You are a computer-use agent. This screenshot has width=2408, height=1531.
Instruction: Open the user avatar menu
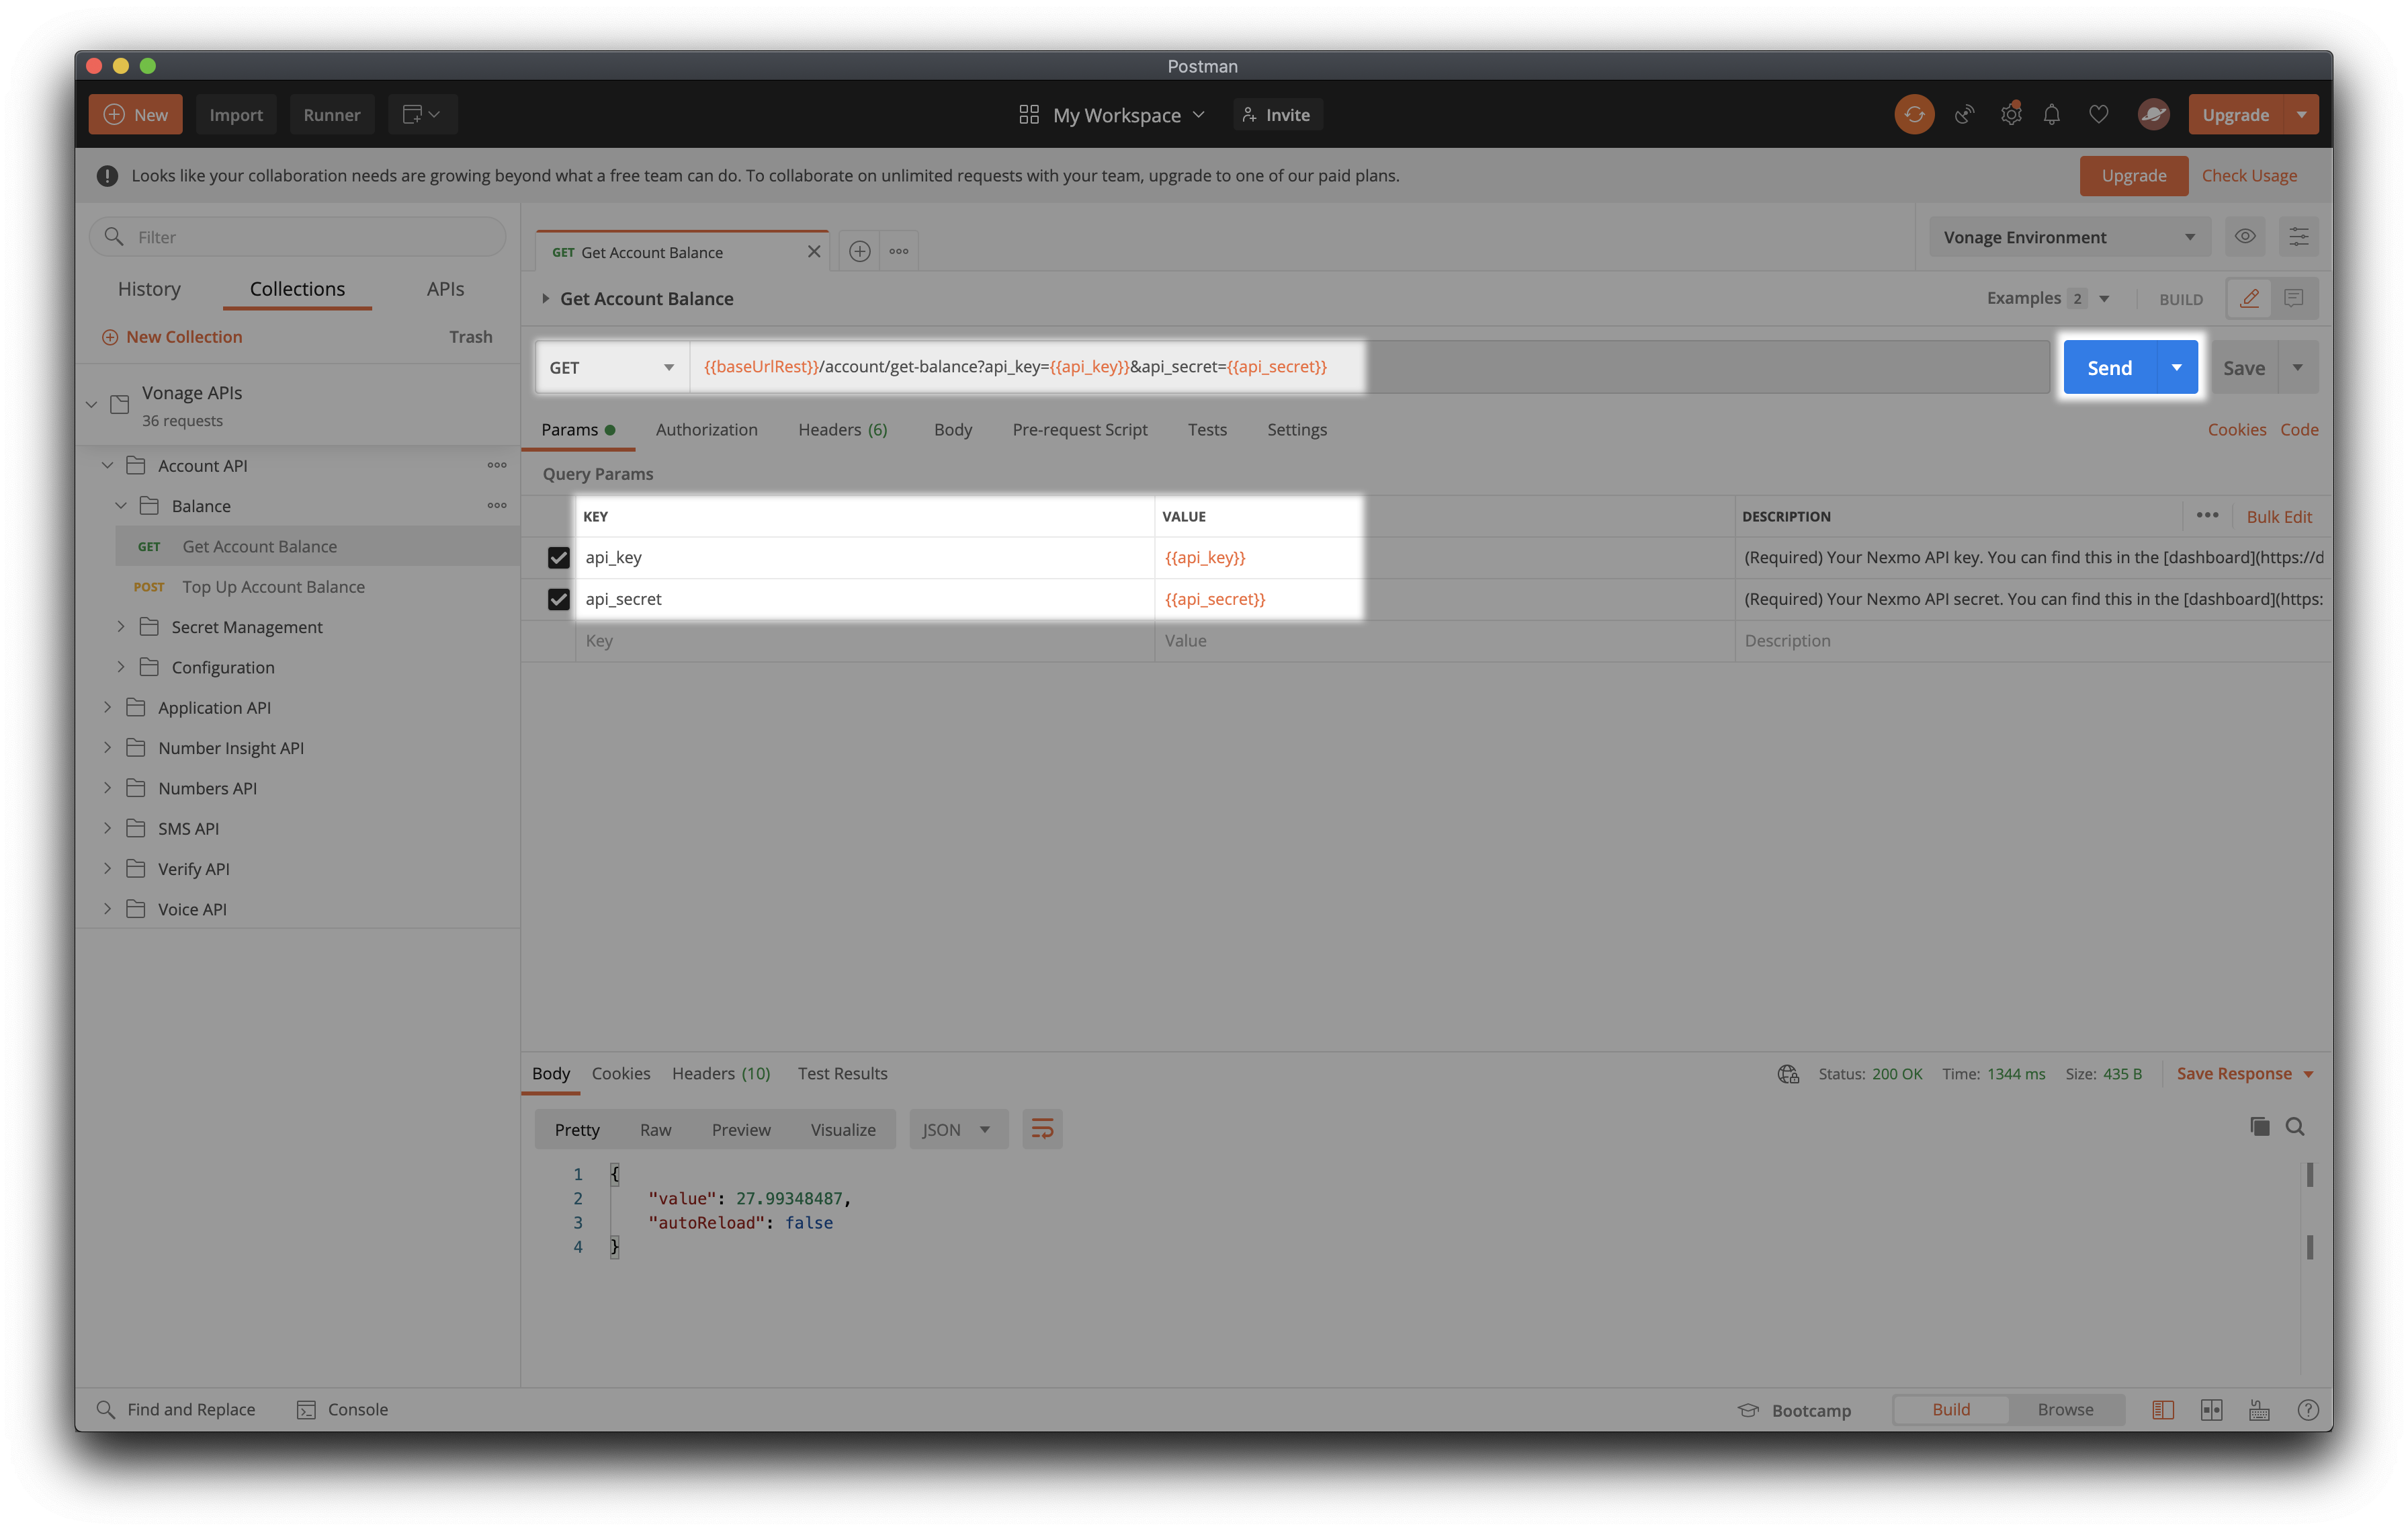tap(2153, 115)
